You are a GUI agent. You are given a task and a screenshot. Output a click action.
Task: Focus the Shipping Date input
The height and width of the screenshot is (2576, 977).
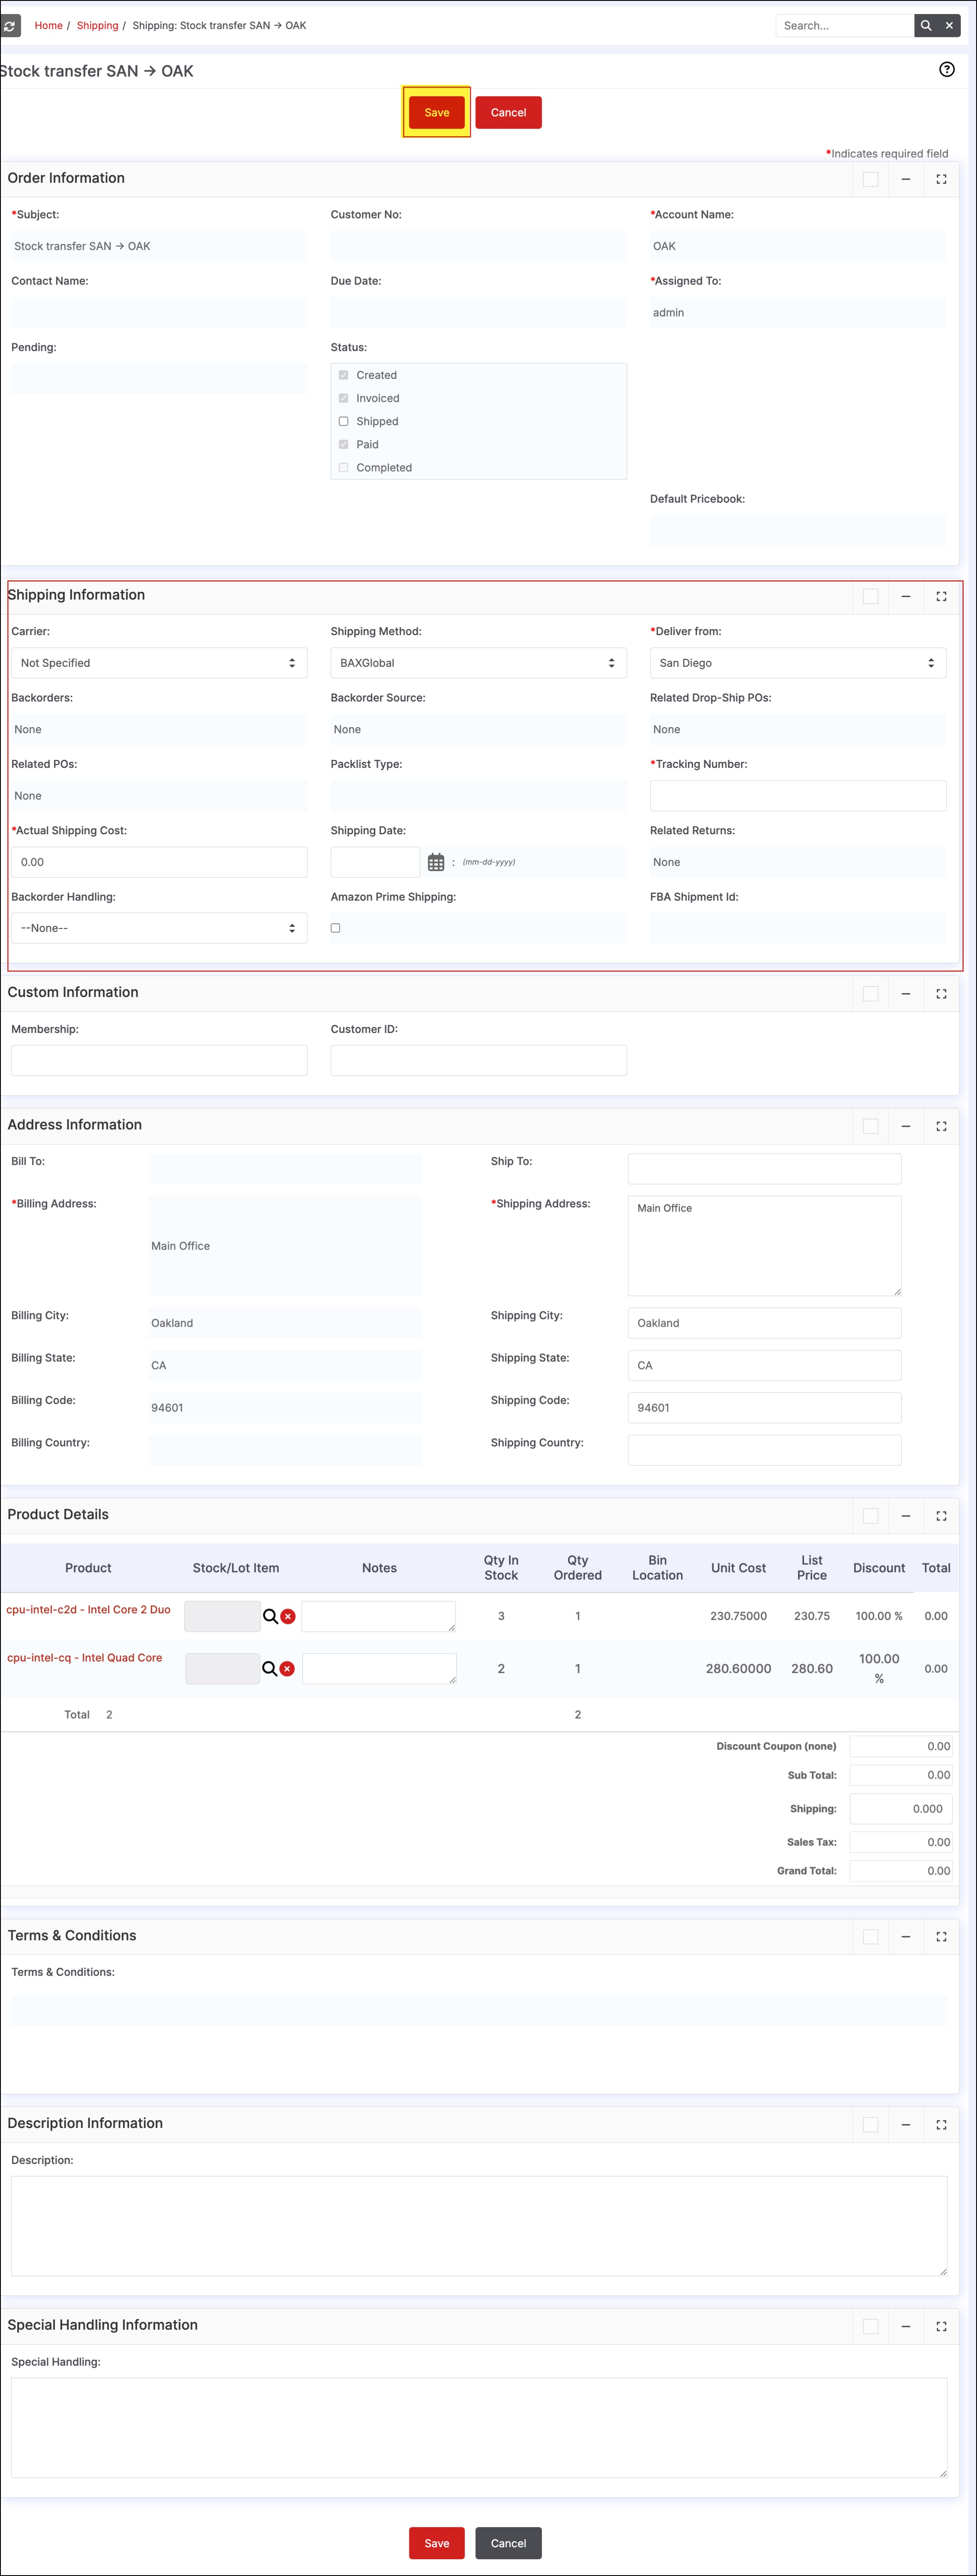375,862
